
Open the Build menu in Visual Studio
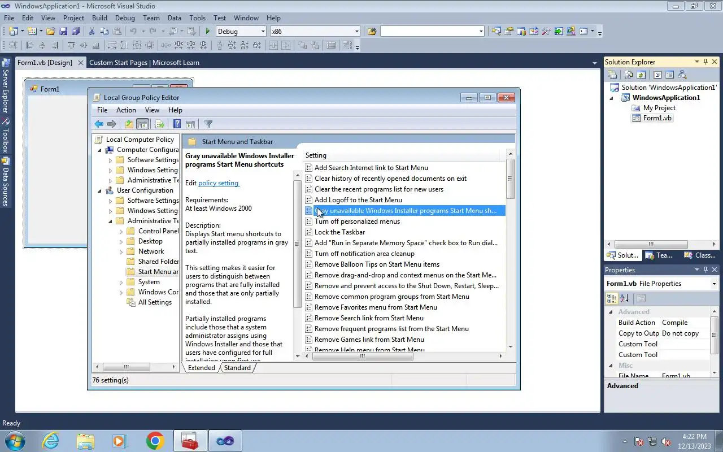tap(99, 18)
